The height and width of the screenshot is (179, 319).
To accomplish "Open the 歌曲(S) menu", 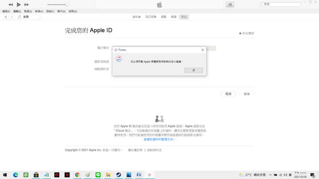I will tap(28, 11).
